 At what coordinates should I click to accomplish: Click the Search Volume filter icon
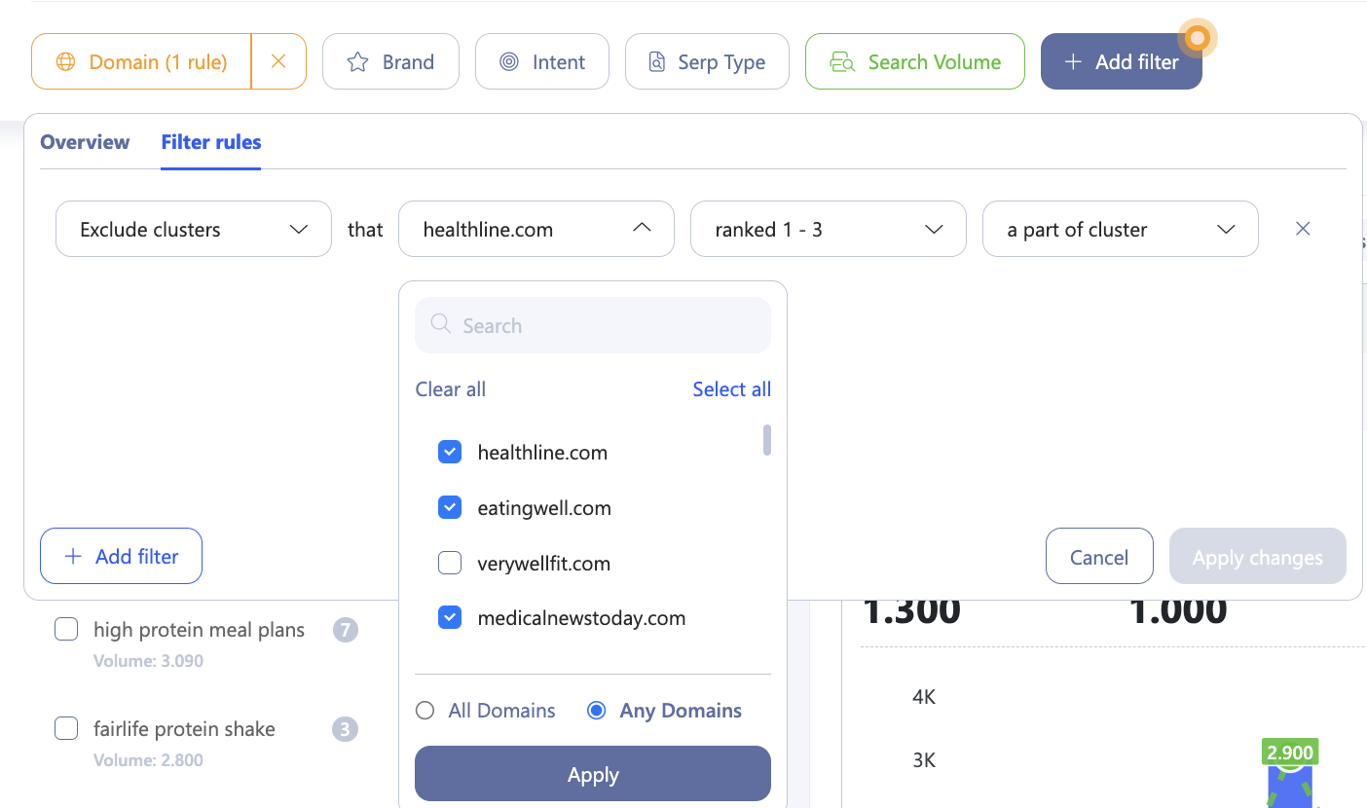pyautogui.click(x=842, y=62)
